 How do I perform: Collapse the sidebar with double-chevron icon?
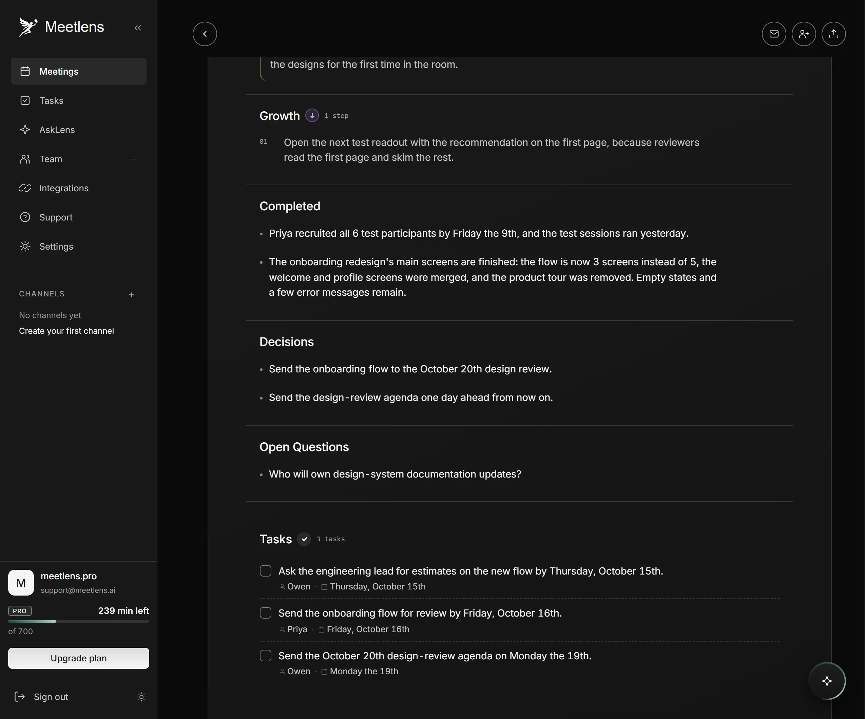[x=138, y=27]
